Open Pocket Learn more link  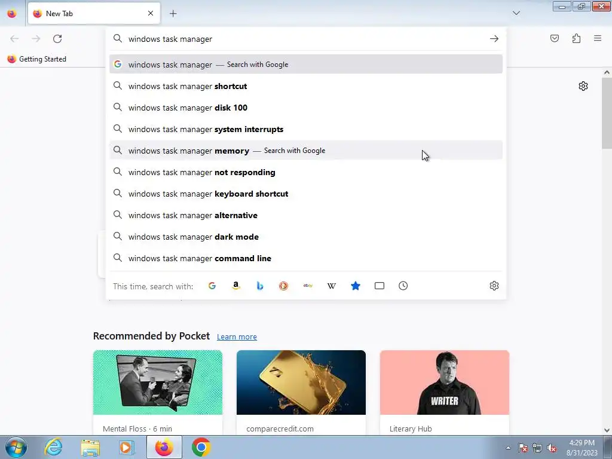(237, 337)
